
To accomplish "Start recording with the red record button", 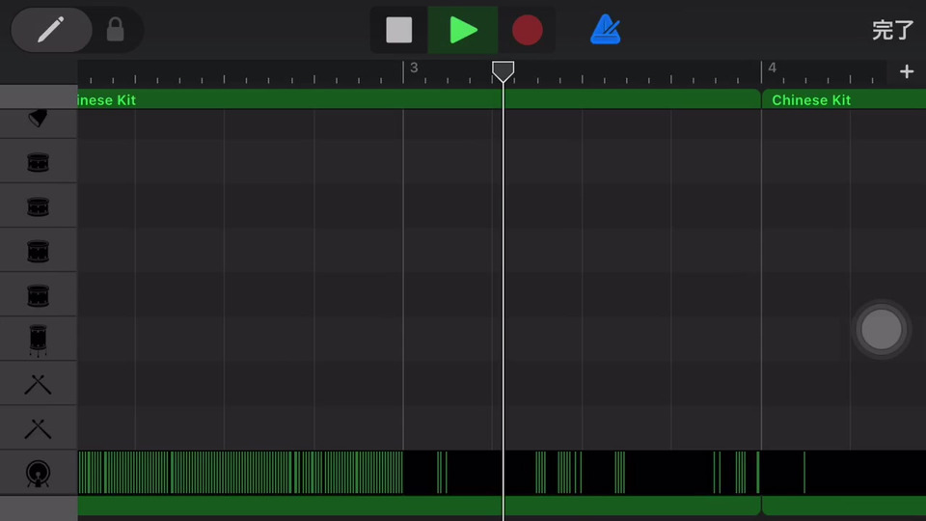I will (527, 30).
